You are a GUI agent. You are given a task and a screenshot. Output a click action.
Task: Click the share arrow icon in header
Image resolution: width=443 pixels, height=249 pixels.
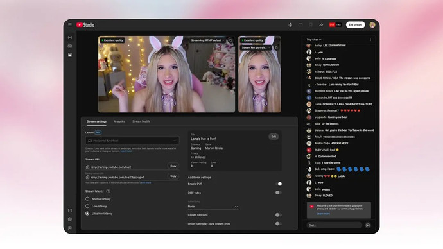tap(321, 25)
